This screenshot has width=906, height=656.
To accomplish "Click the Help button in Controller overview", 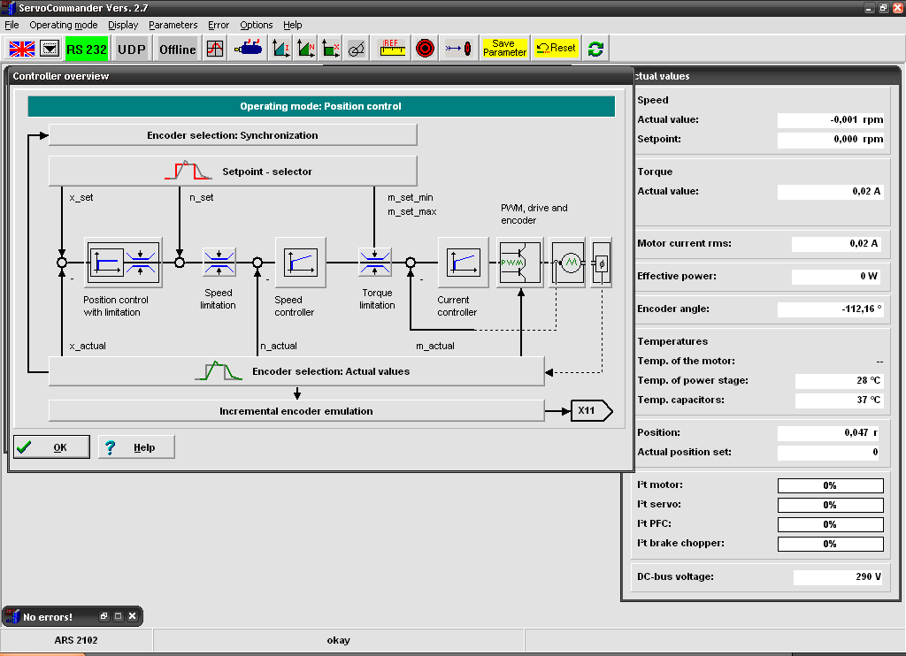I will click(x=136, y=447).
